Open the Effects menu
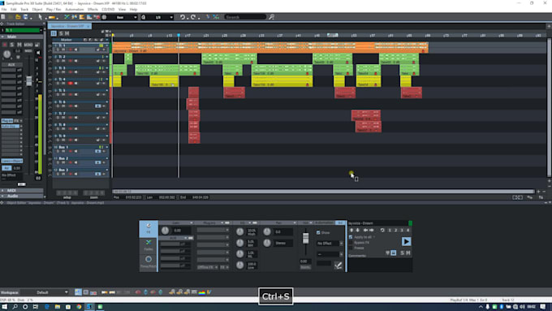 [93, 9]
